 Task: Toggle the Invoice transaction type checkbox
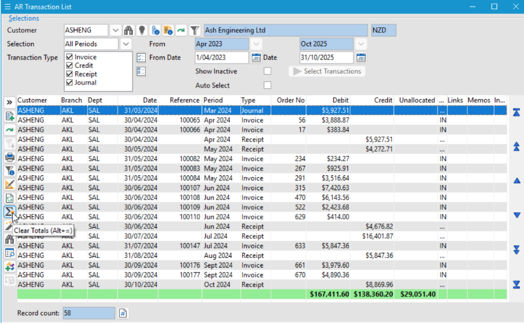[70, 57]
